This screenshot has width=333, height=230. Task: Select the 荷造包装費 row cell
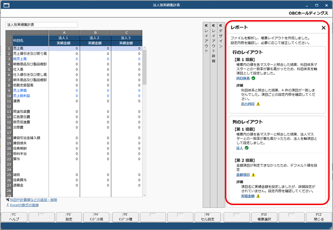[x=31, y=112]
